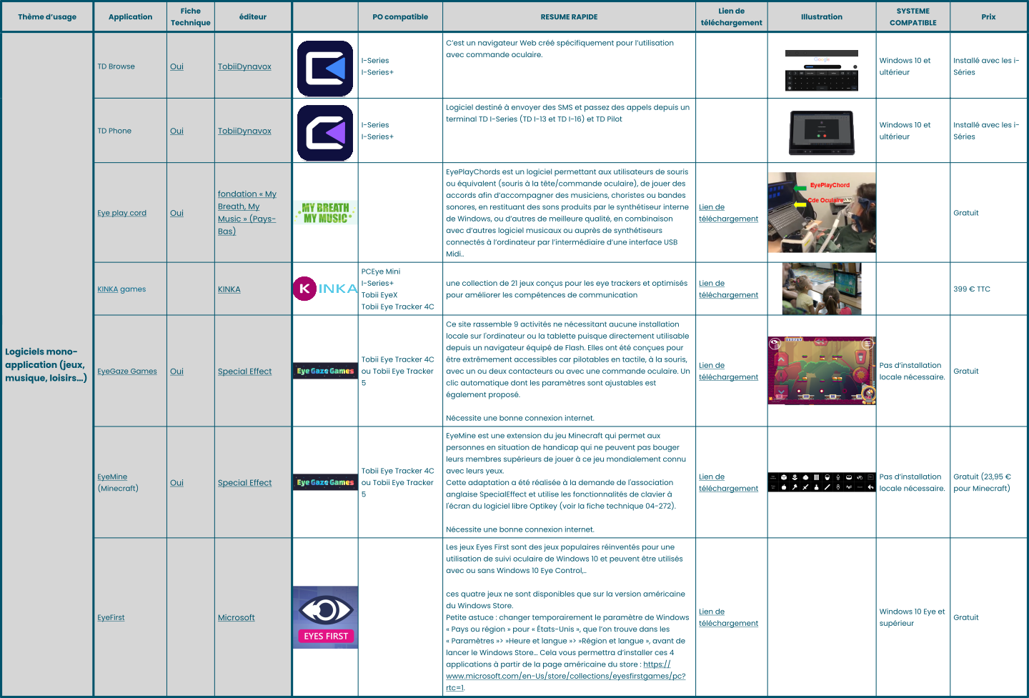Follow the EyeMine (Minecraft) application link

tap(112, 477)
